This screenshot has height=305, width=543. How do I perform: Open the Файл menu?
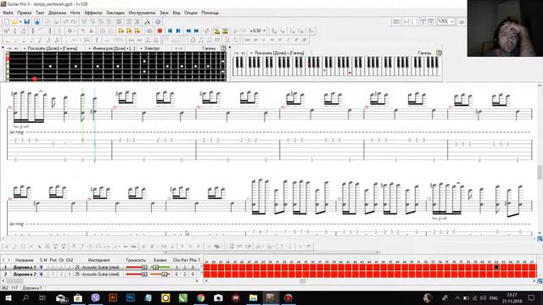(x=8, y=13)
